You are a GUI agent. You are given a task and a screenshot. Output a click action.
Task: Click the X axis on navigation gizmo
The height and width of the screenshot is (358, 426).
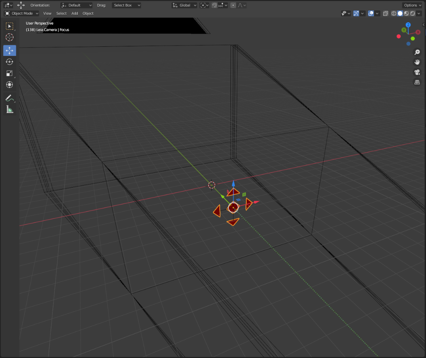pos(418,32)
